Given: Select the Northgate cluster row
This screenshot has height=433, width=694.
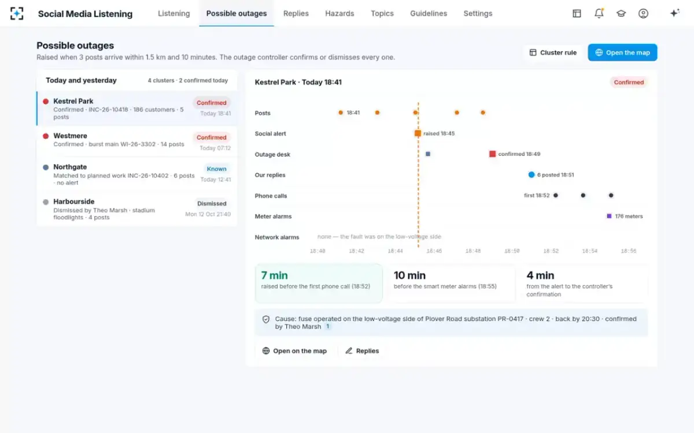Looking at the screenshot, I should point(137,174).
